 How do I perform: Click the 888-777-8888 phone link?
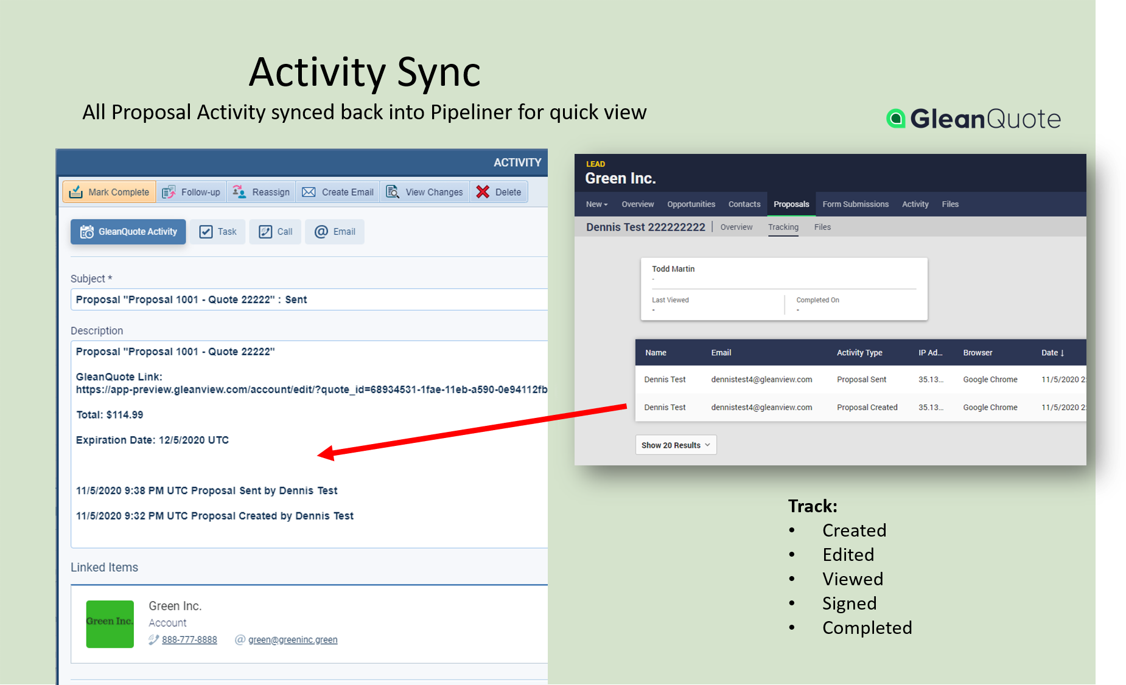[x=189, y=640]
